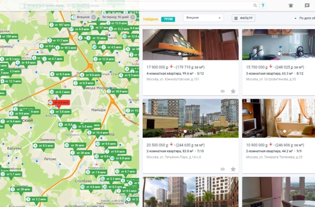Star the Южнобутовская 4-room apartment listing
Viewport: 315px width, 207px height.
pos(233,91)
